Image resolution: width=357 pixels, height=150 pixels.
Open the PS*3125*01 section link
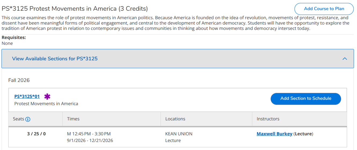[27, 96]
